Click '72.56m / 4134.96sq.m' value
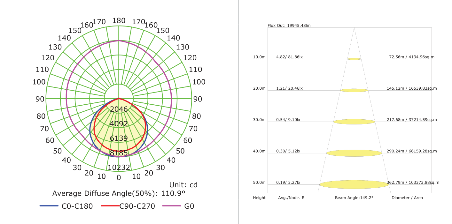 411,57
